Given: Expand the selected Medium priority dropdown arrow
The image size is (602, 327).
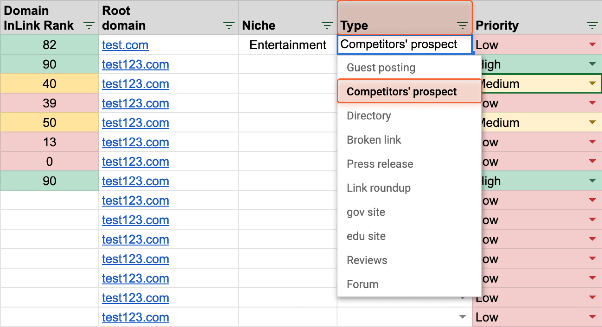Looking at the screenshot, I should [592, 84].
